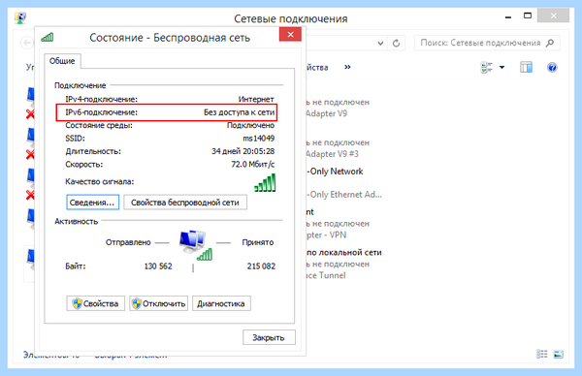Click the change view icon

tap(486, 68)
